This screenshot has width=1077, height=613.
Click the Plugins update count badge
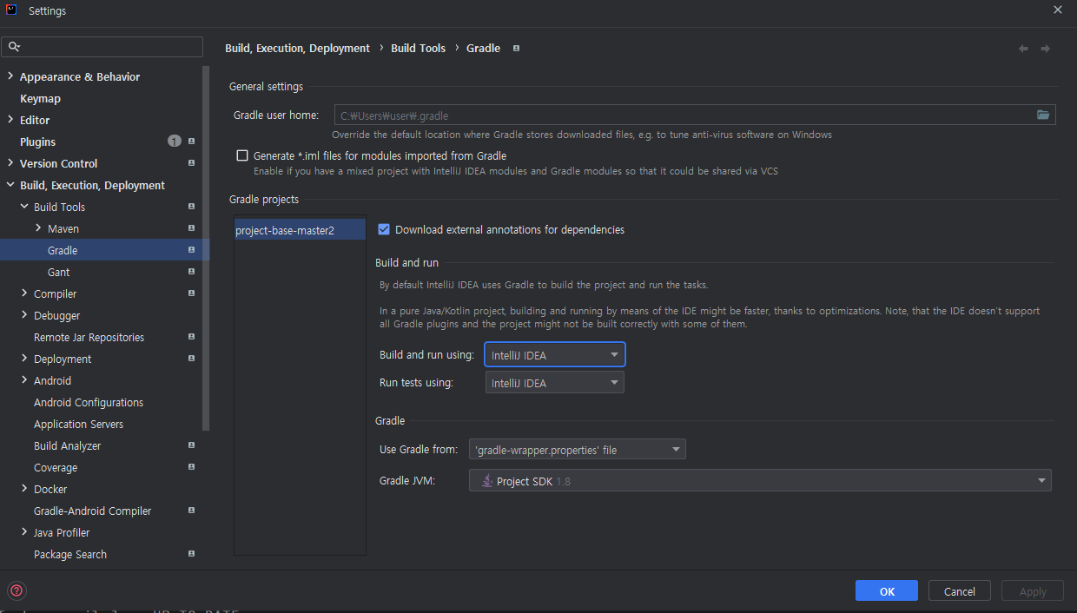tap(175, 142)
